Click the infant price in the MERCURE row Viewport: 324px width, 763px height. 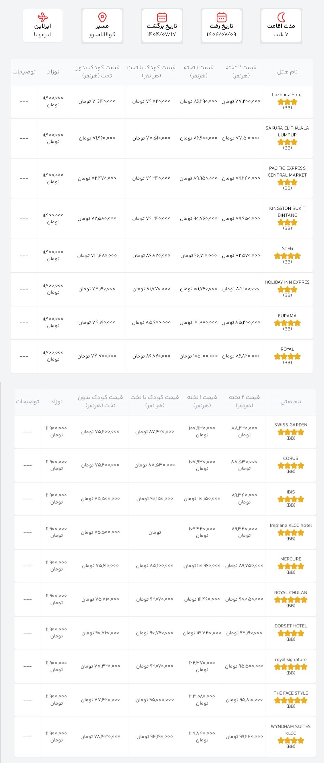click(56, 566)
